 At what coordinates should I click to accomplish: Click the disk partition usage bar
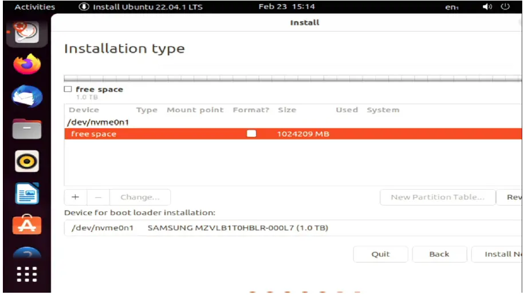coord(293,78)
